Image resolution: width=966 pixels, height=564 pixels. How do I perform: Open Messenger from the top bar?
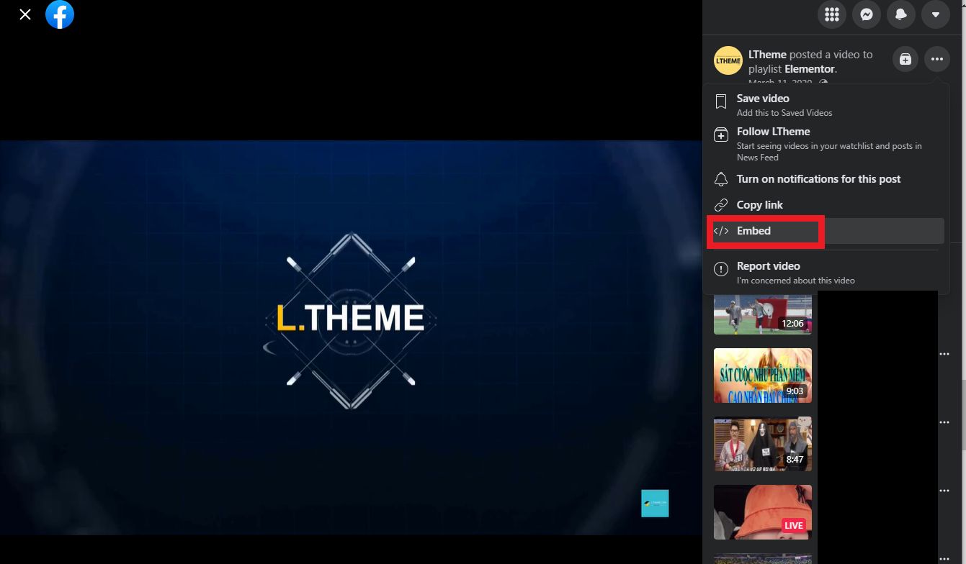pyautogui.click(x=867, y=14)
